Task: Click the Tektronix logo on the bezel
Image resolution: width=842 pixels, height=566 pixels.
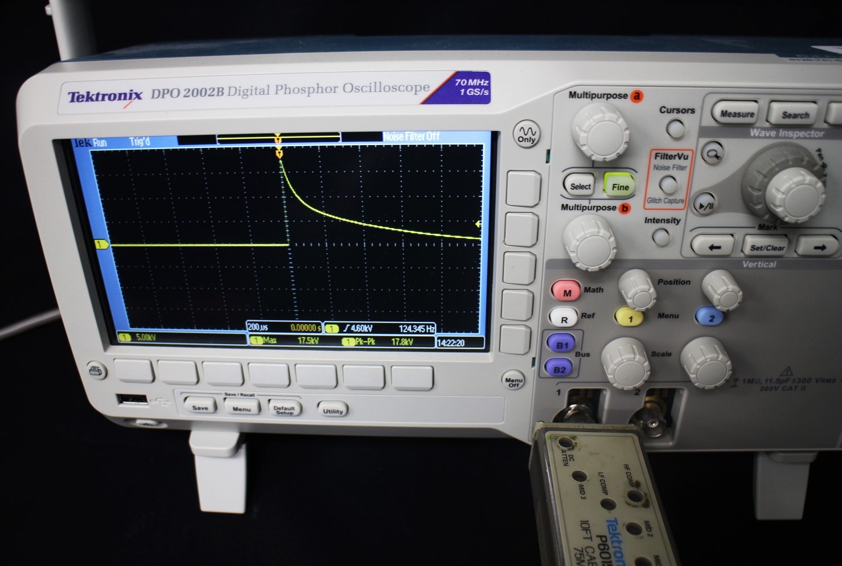Action: [105, 96]
